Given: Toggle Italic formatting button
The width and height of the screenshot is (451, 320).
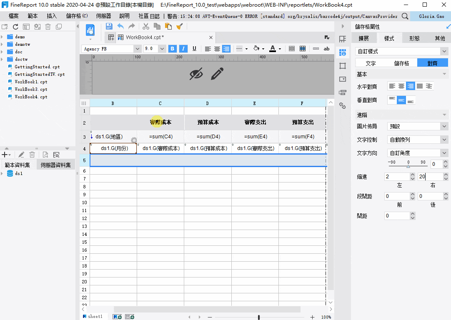Looking at the screenshot, I should (x=183, y=49).
